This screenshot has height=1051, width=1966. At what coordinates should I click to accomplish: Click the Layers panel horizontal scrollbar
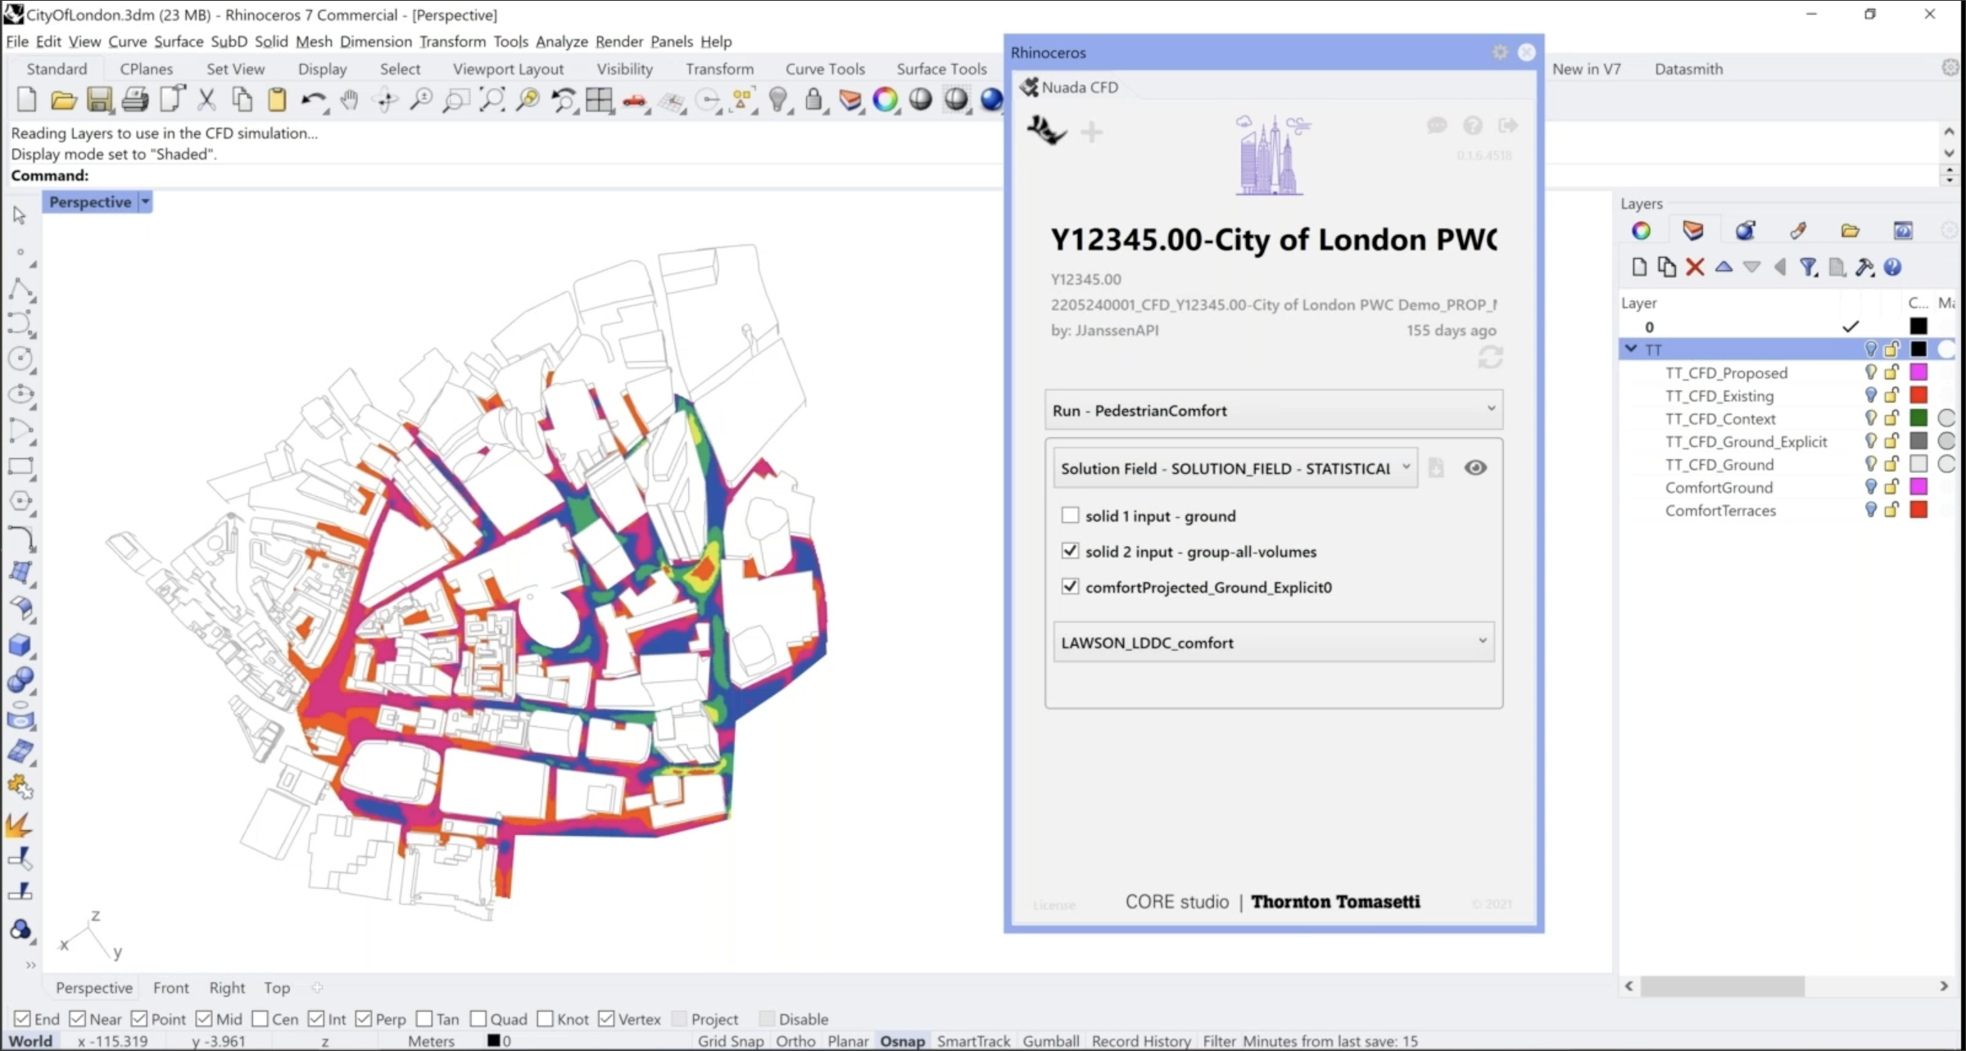point(1722,986)
